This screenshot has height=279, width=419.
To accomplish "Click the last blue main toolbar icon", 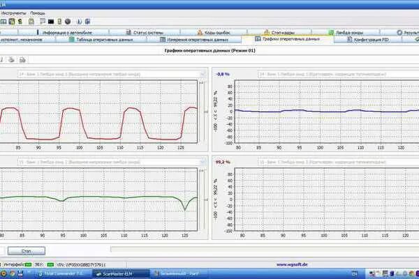I will [87, 22].
